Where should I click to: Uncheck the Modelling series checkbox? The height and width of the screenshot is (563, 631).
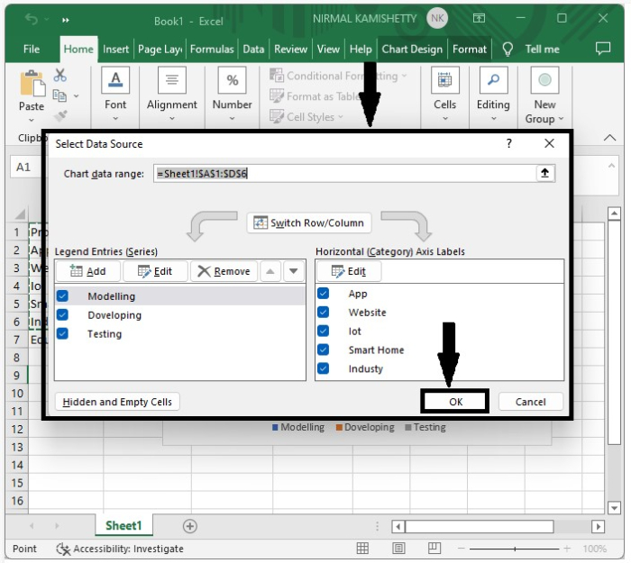pyautogui.click(x=62, y=296)
